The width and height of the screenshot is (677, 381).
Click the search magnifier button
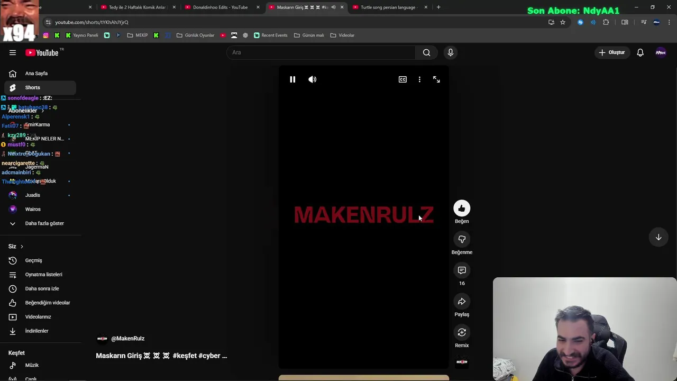[x=426, y=52]
